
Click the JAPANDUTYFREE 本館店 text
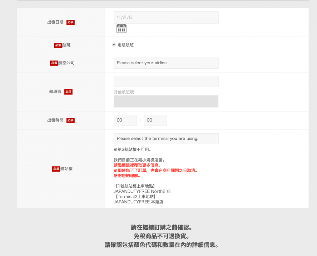(138, 202)
